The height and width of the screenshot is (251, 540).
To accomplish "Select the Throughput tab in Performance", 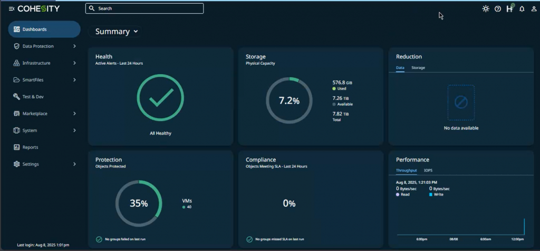I will [x=406, y=170].
